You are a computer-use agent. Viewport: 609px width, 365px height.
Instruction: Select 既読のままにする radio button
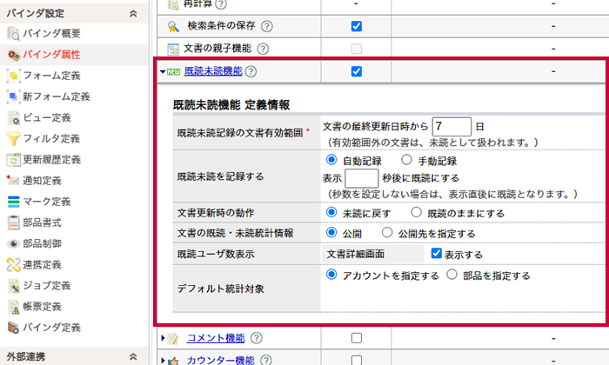click(x=417, y=212)
